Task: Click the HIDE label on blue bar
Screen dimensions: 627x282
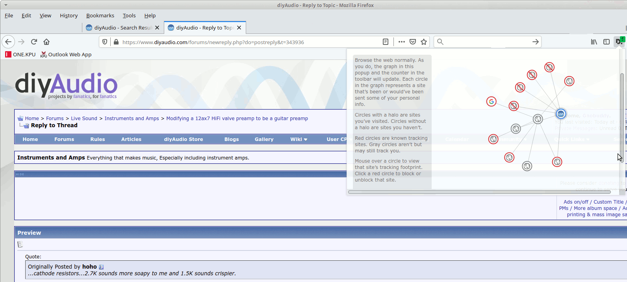Action: click(20, 174)
